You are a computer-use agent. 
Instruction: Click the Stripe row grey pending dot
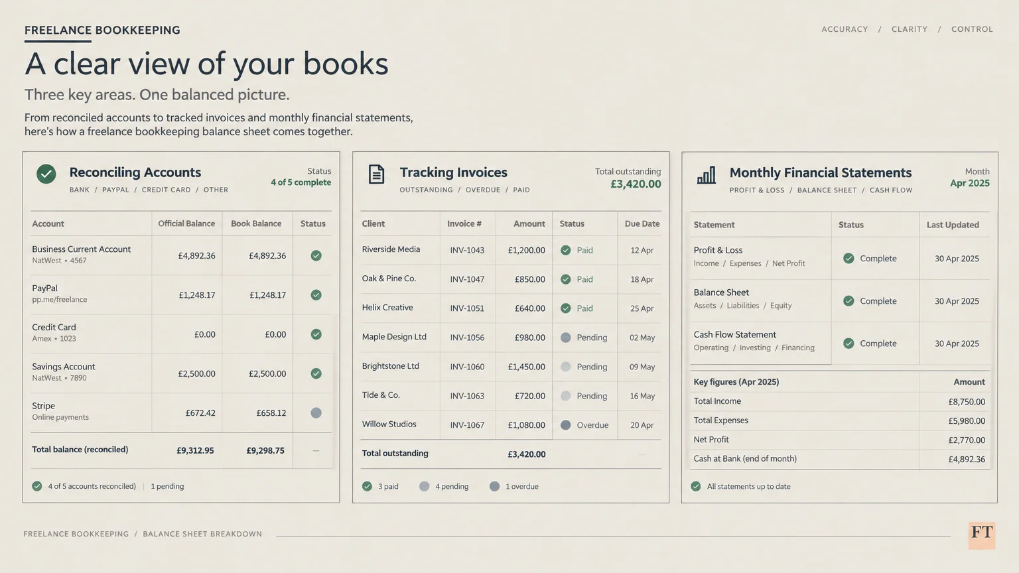point(316,413)
